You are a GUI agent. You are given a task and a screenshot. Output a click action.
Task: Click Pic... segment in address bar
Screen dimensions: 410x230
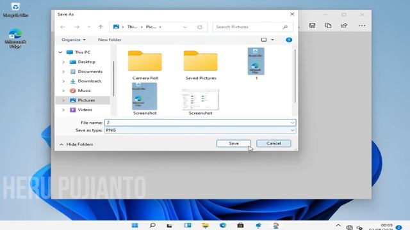point(151,27)
